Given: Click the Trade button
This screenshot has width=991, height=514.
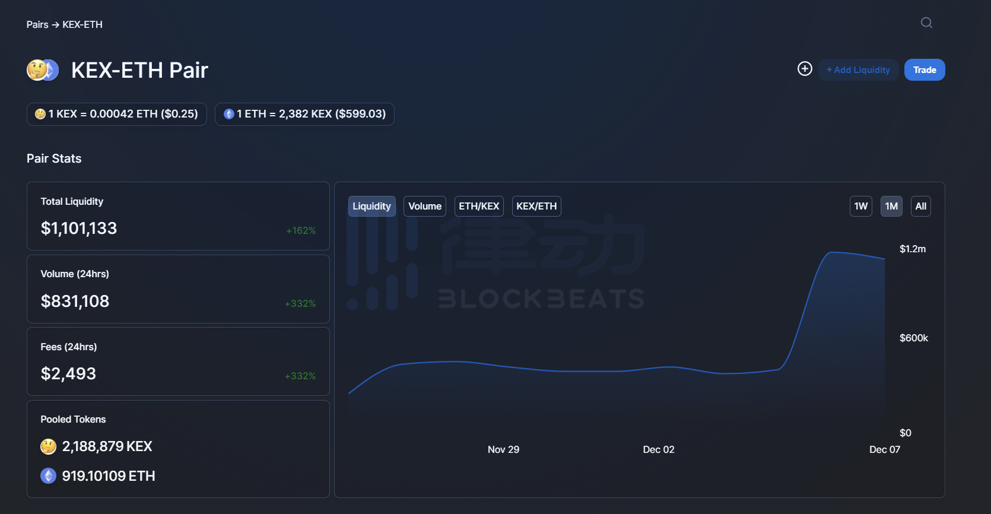Looking at the screenshot, I should (x=925, y=70).
